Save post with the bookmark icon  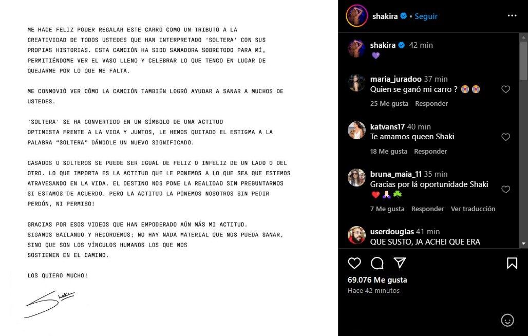click(x=512, y=264)
